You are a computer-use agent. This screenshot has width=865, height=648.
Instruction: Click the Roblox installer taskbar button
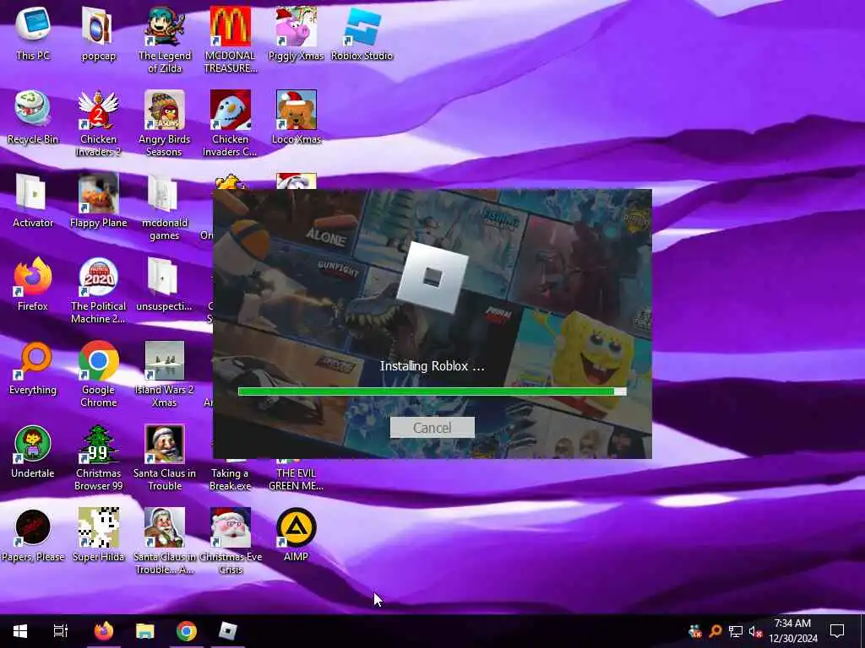pos(227,631)
